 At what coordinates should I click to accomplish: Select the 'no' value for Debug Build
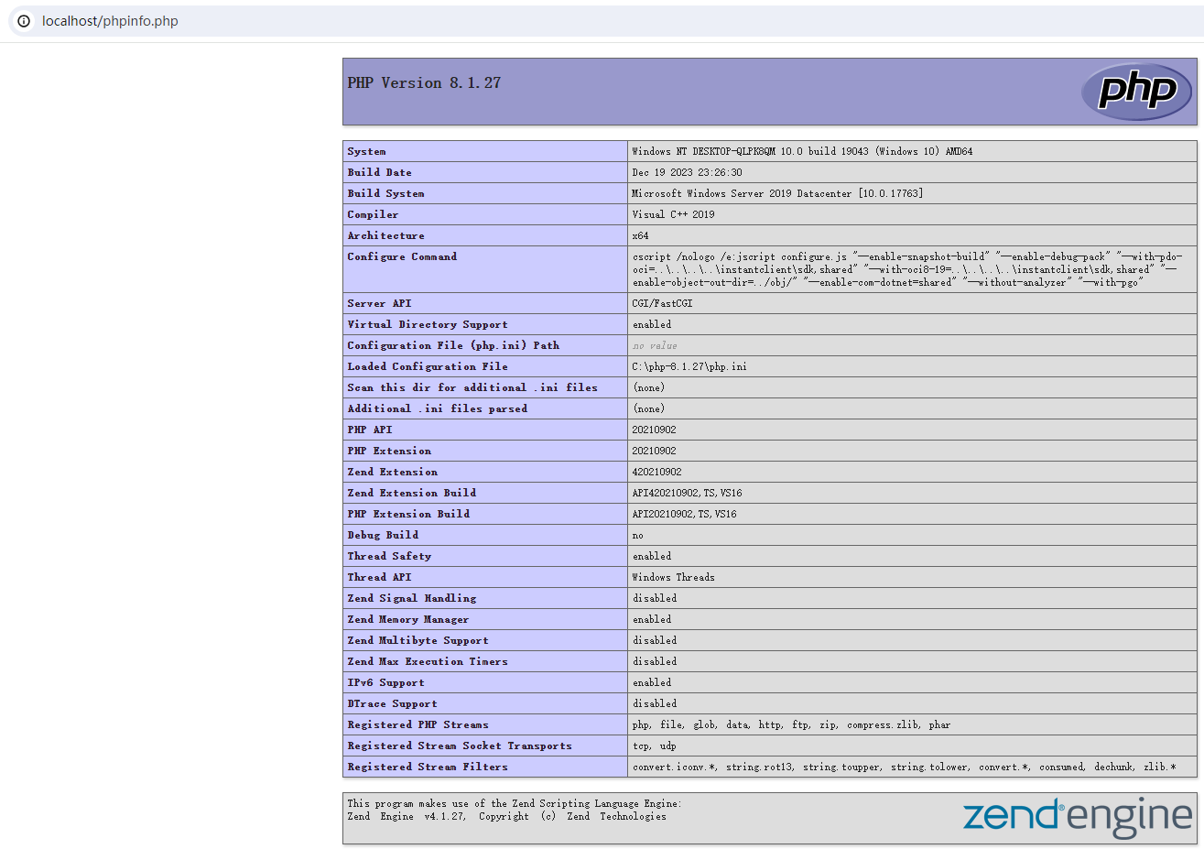coord(637,536)
